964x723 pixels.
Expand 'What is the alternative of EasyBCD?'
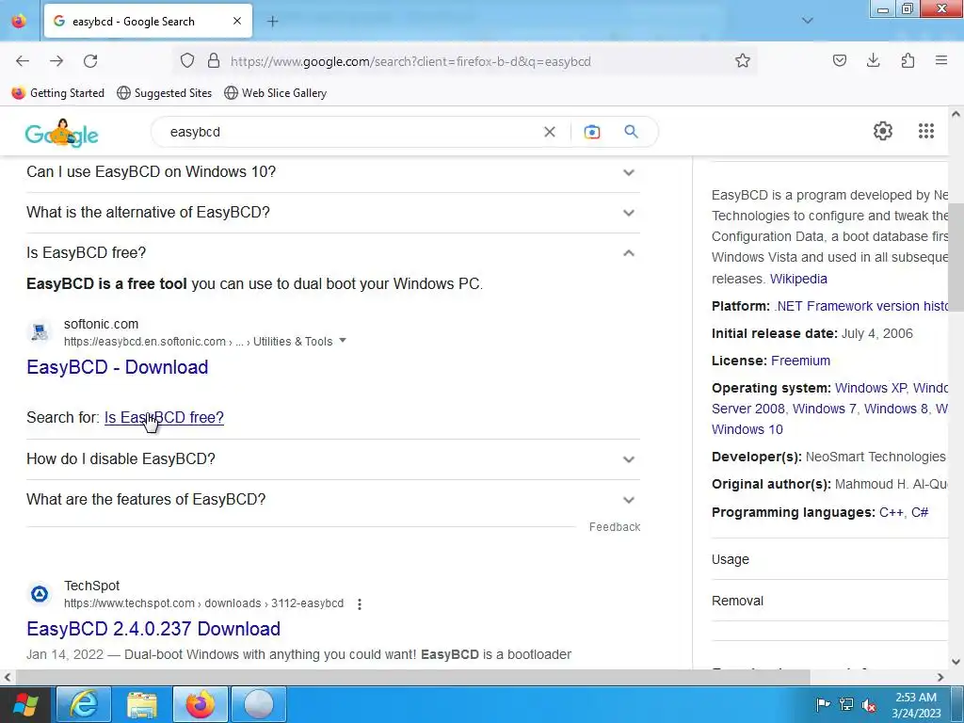tap(333, 213)
